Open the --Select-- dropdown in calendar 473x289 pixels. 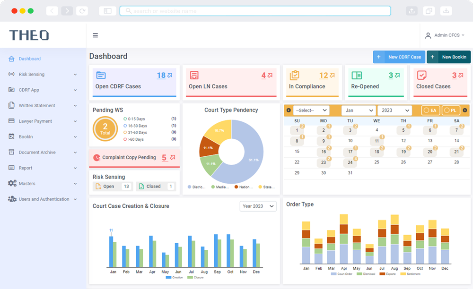[x=311, y=110]
